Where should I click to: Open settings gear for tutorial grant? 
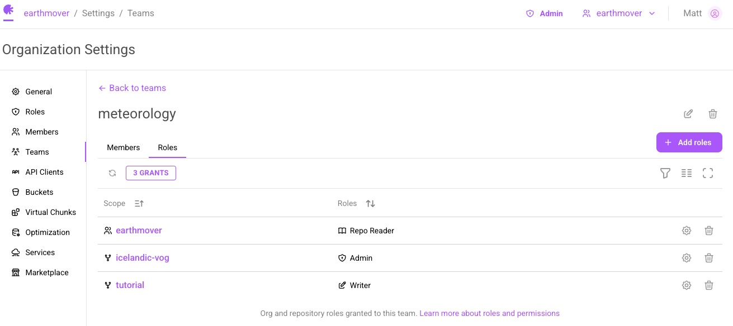[x=687, y=285]
